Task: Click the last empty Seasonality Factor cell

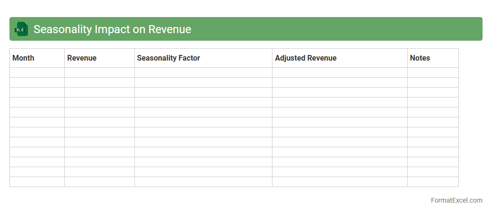Action: [x=203, y=182]
